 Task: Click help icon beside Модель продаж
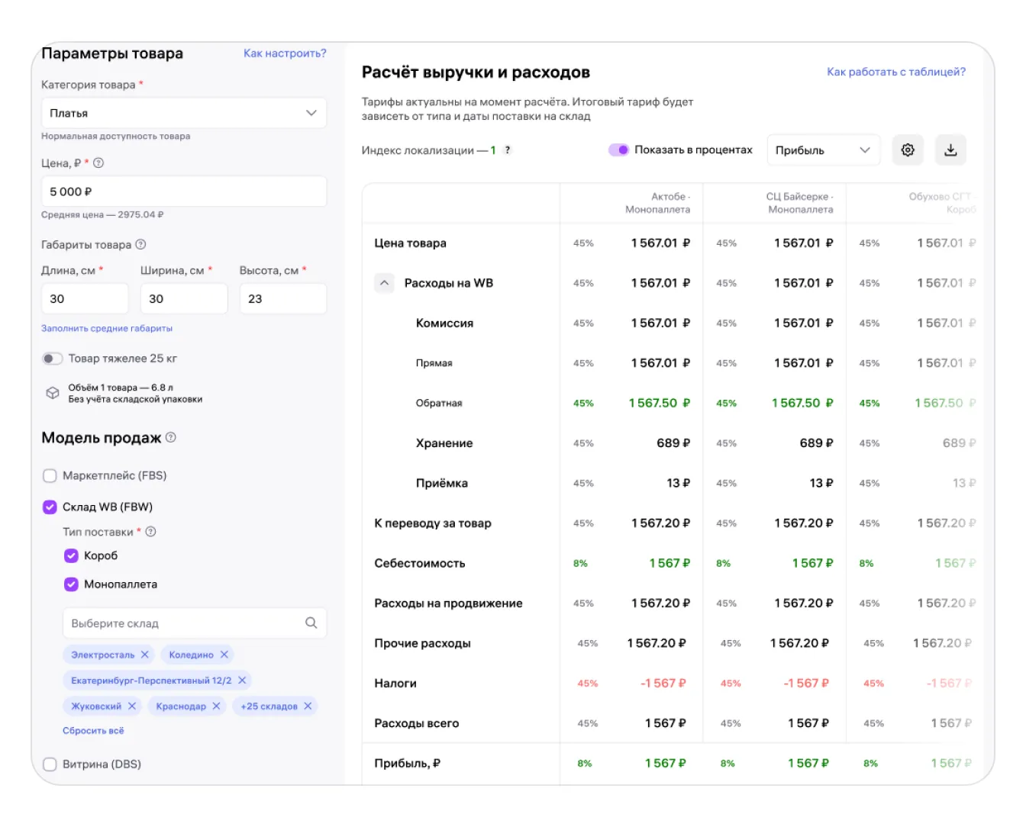[x=171, y=438]
